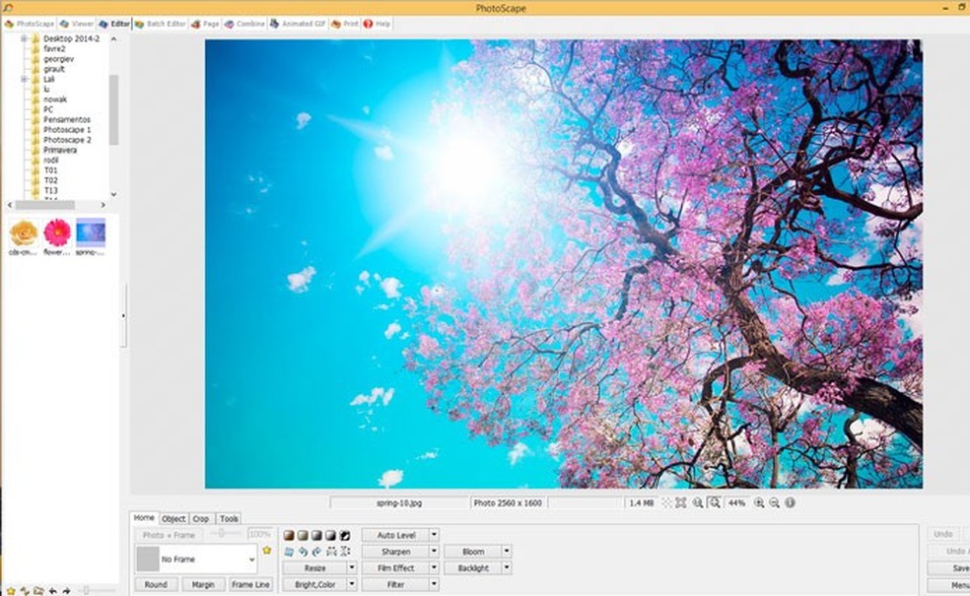
Task: Click the sepia tone icon
Action: coord(289,535)
